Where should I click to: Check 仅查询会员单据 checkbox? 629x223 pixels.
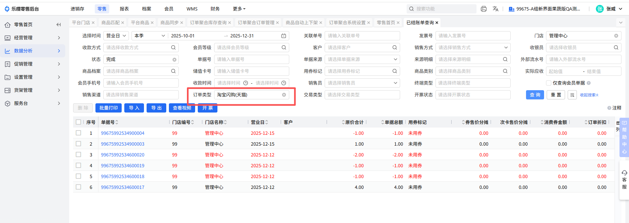point(548,83)
